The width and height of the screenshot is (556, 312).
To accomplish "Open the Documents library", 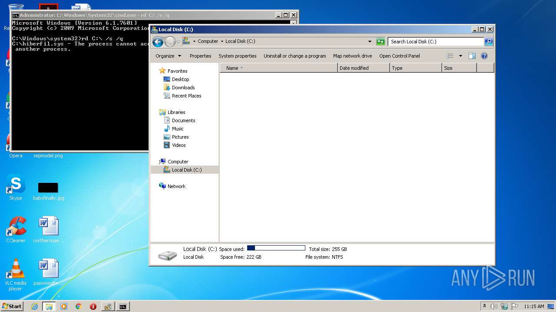I will [179, 120].
